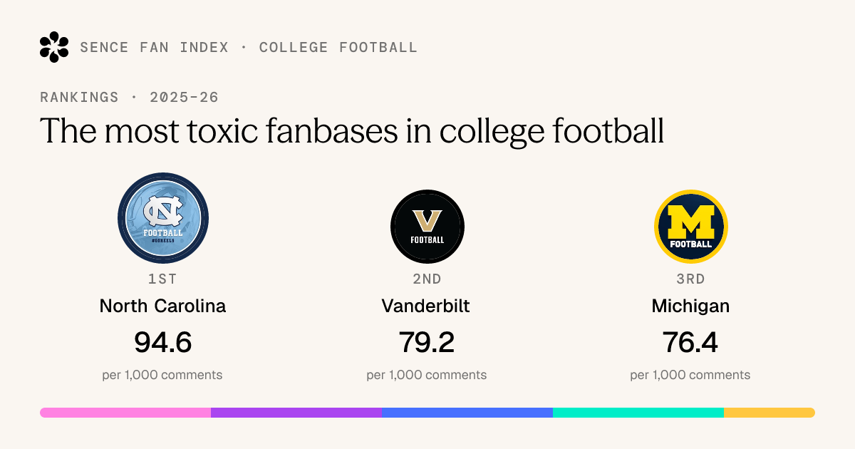Click the Sence flower logo icon
This screenshot has width=855, height=449.
coord(54,47)
